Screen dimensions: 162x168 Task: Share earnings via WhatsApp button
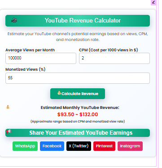pyautogui.click(x=25, y=146)
